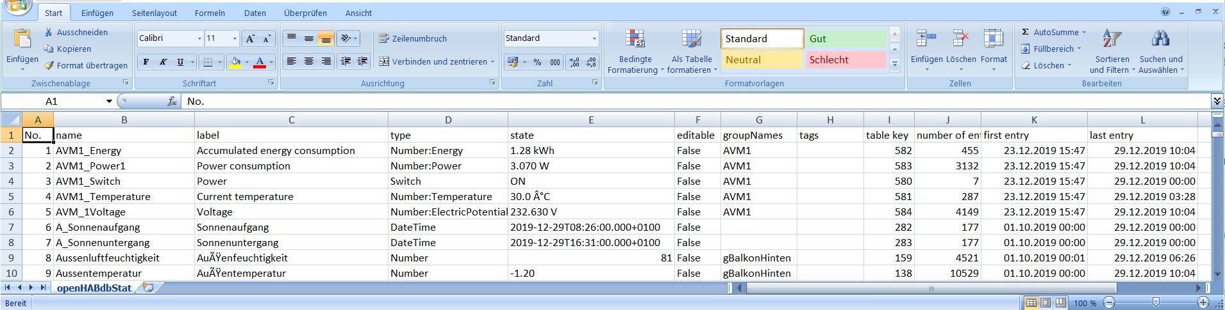Select the openHABdbStat sheet tab

coord(94,288)
